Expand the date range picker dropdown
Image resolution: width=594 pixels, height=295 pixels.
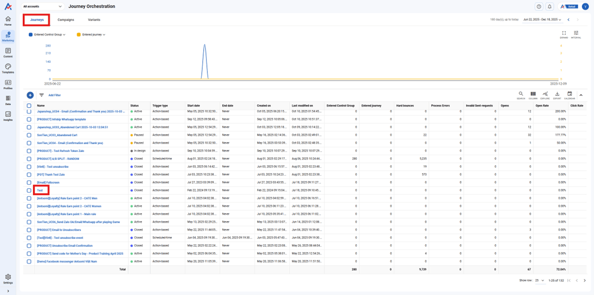point(542,20)
